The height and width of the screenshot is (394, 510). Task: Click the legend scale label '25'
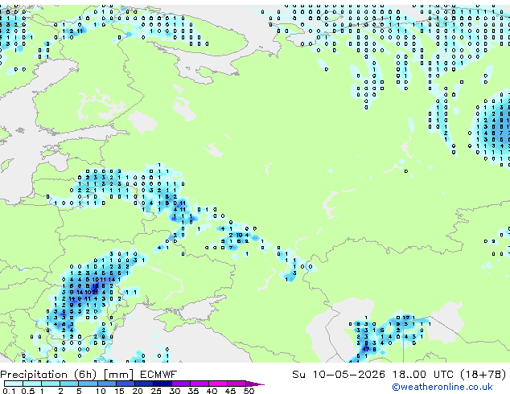tap(156, 391)
